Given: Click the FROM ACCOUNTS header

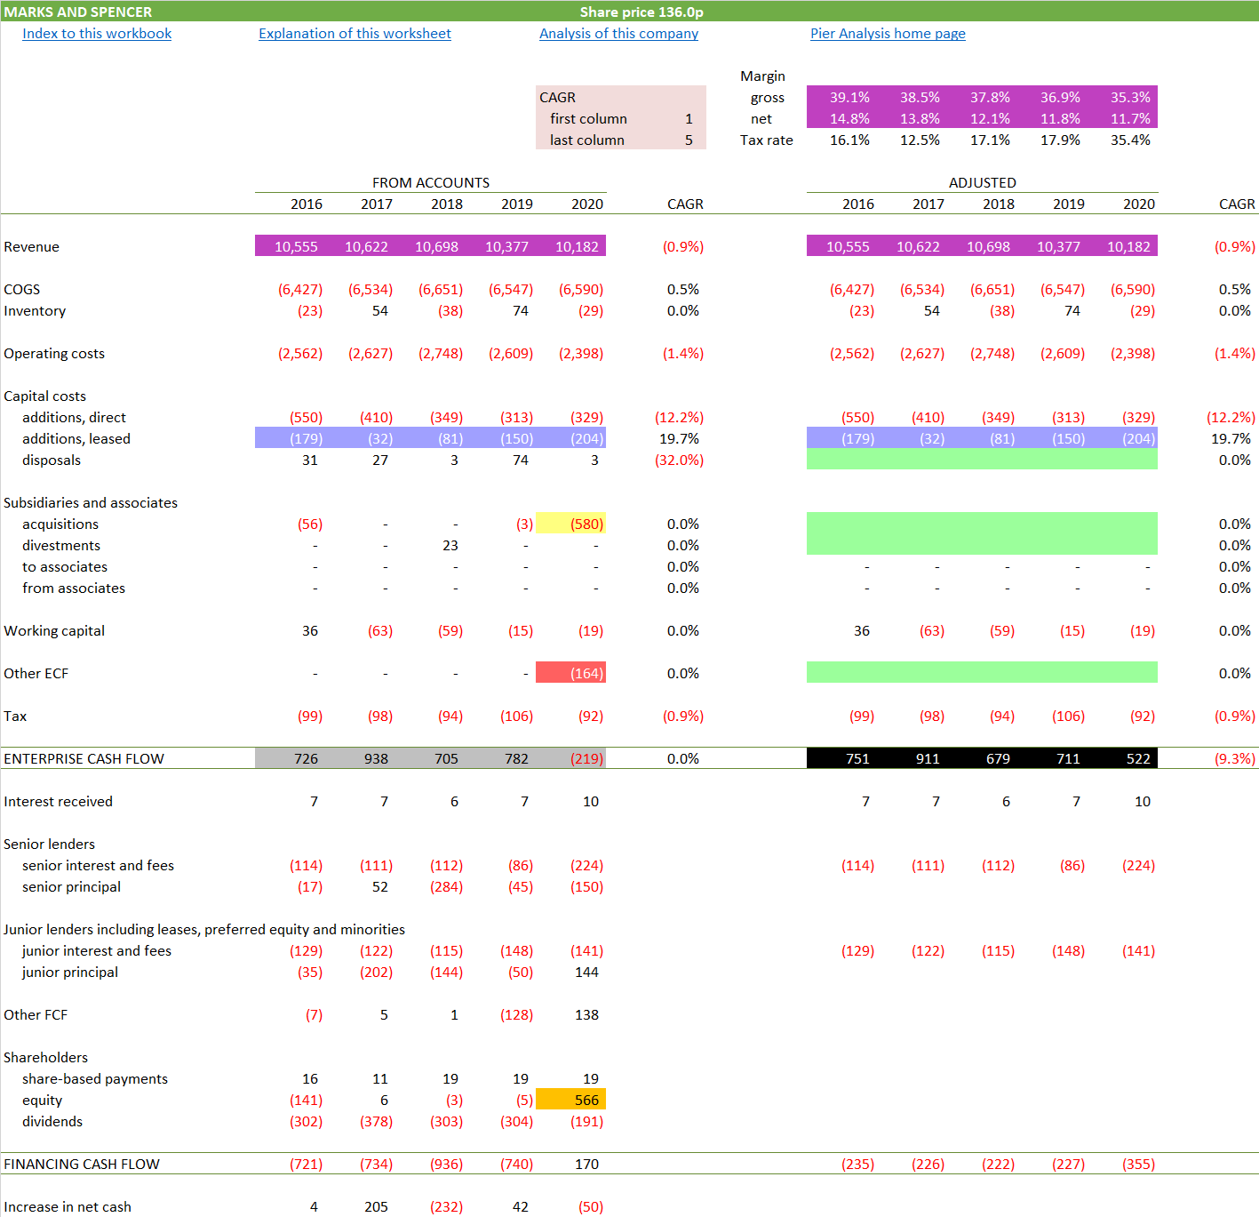Looking at the screenshot, I should [431, 183].
